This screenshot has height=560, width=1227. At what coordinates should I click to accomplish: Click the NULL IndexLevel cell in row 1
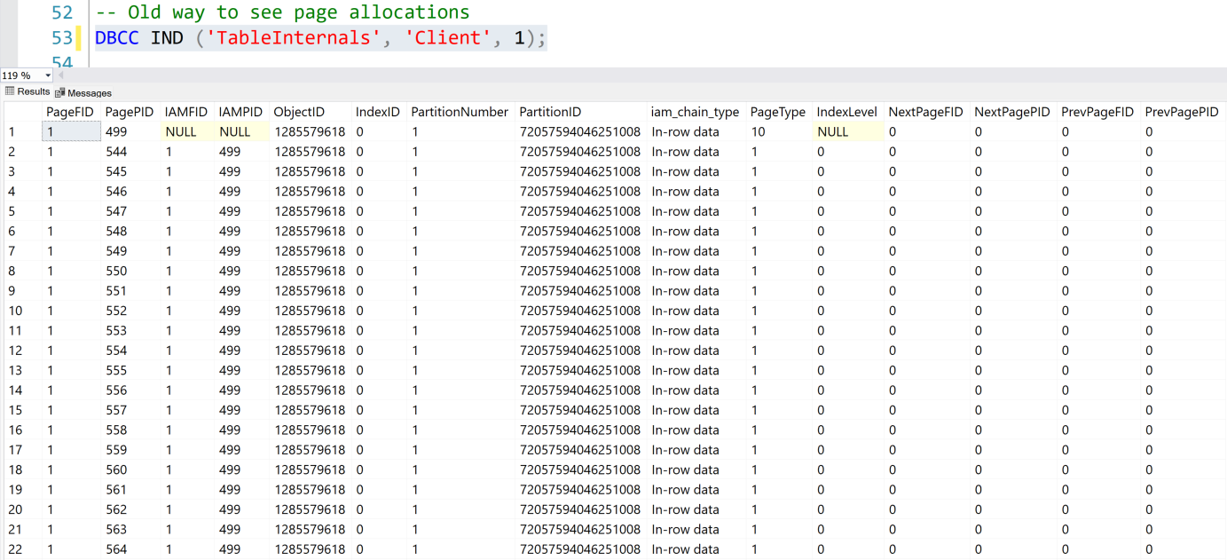(x=847, y=131)
